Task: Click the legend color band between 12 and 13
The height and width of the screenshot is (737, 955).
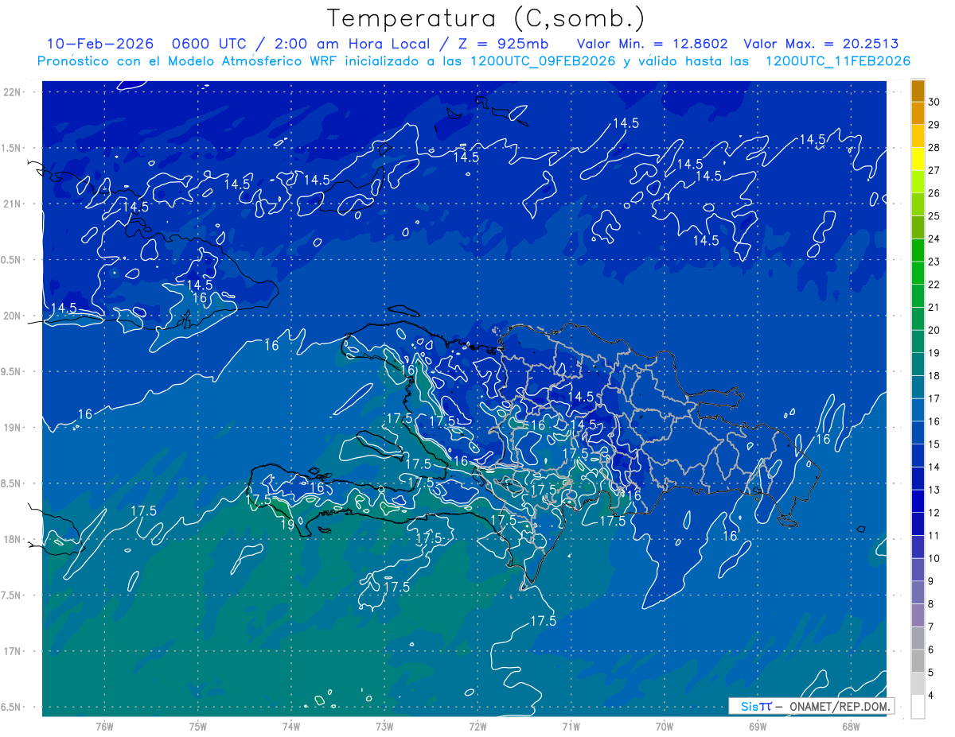Action: 918,502
